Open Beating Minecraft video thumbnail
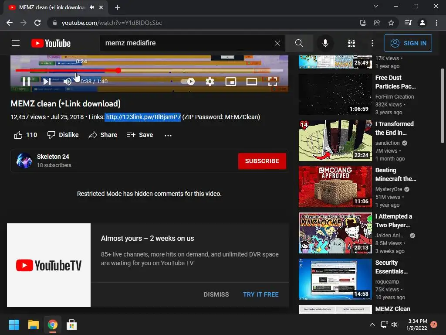The width and height of the screenshot is (446, 335). 335,187
